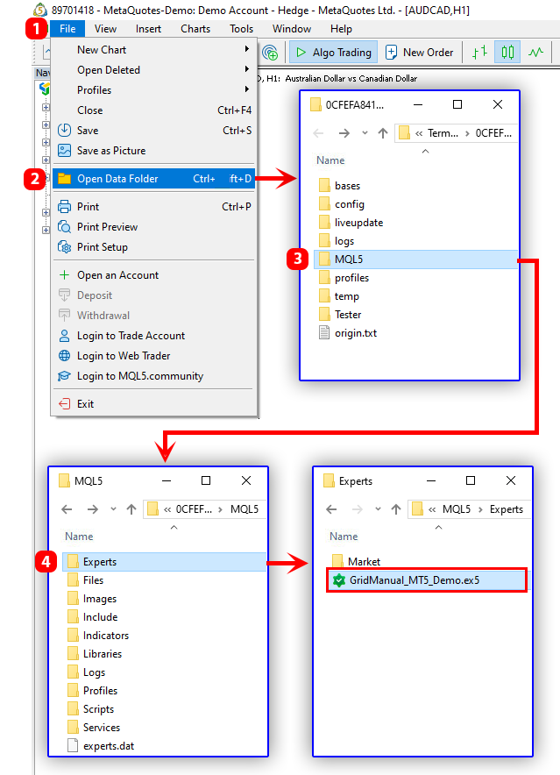Image resolution: width=560 pixels, height=775 pixels.
Task: Expand the Open Deleted submenu
Action: click(153, 69)
